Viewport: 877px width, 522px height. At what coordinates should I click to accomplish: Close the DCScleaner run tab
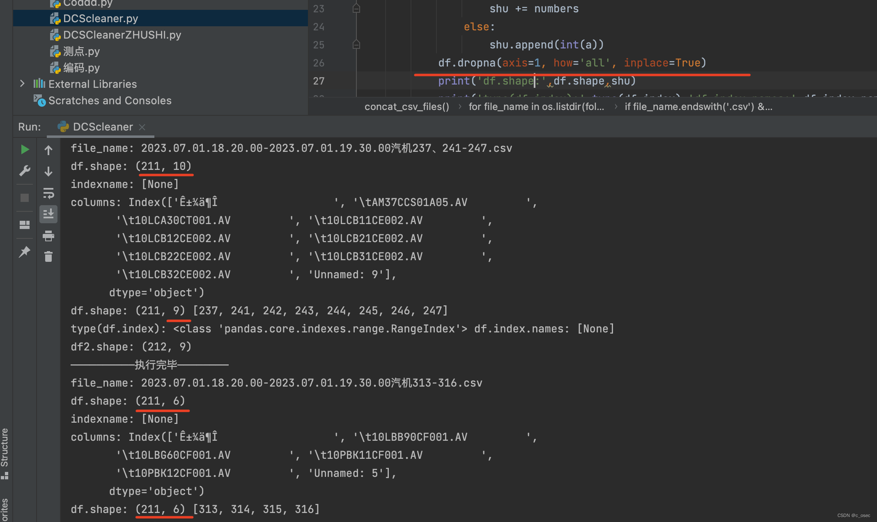[x=142, y=127]
